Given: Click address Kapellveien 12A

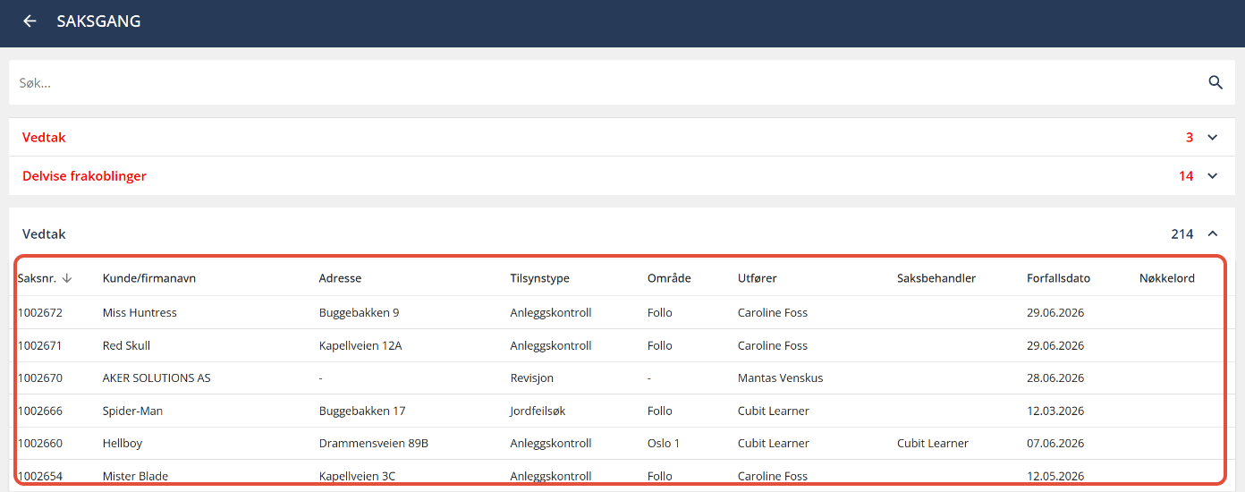Looking at the screenshot, I should [x=360, y=345].
